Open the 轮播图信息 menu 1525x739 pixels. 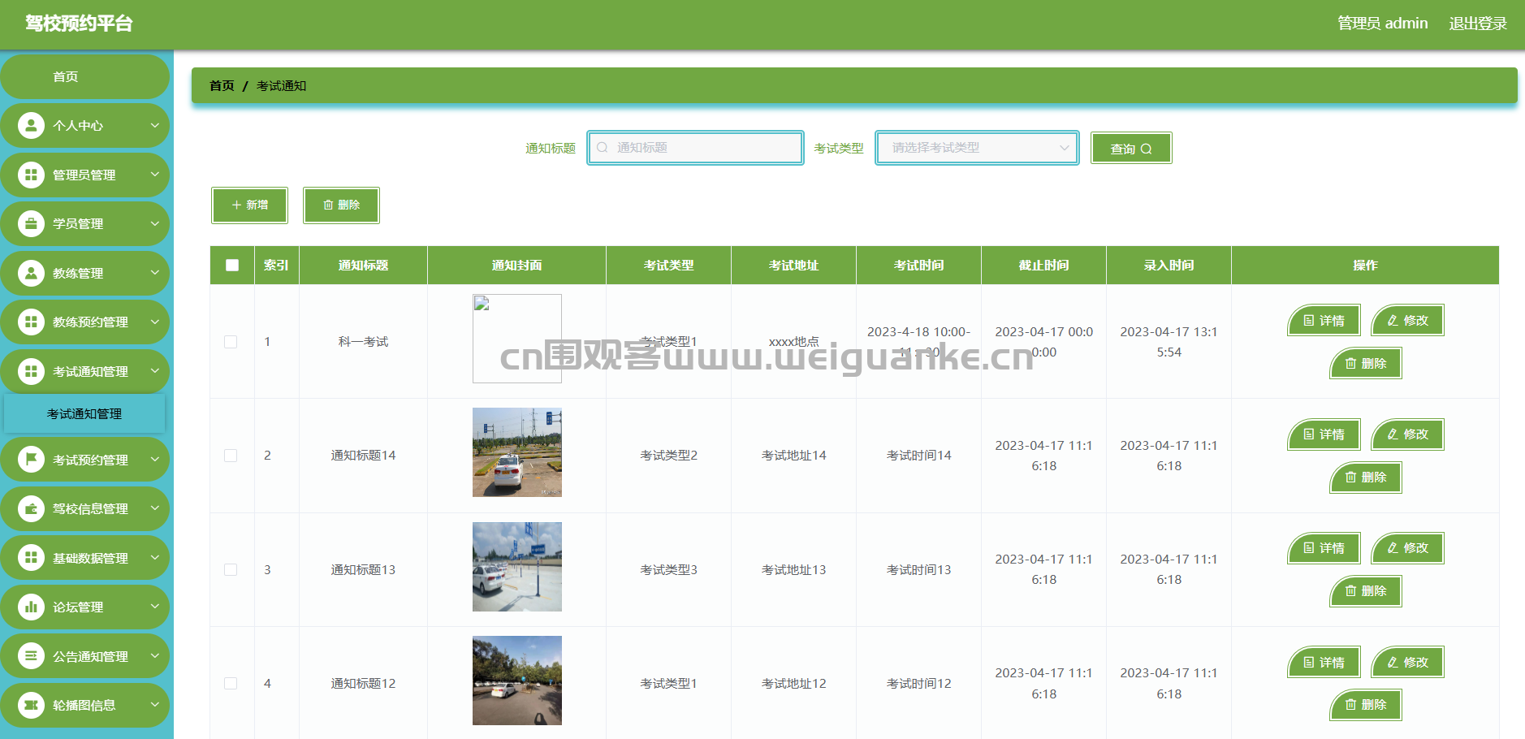(x=84, y=705)
